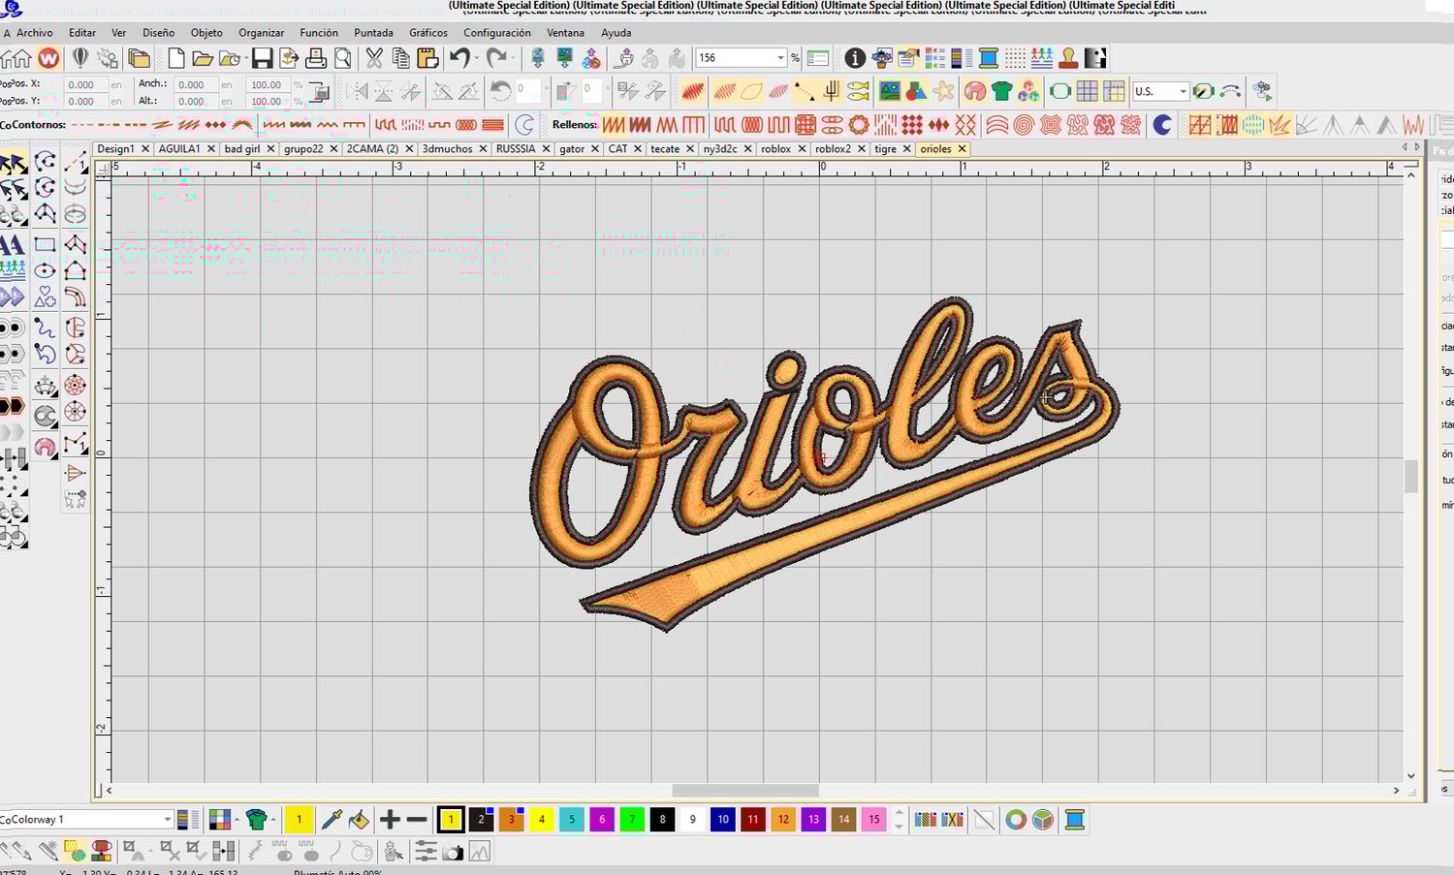Image resolution: width=1454 pixels, height=875 pixels.
Task: Open the Diseño menu
Action: click(158, 33)
